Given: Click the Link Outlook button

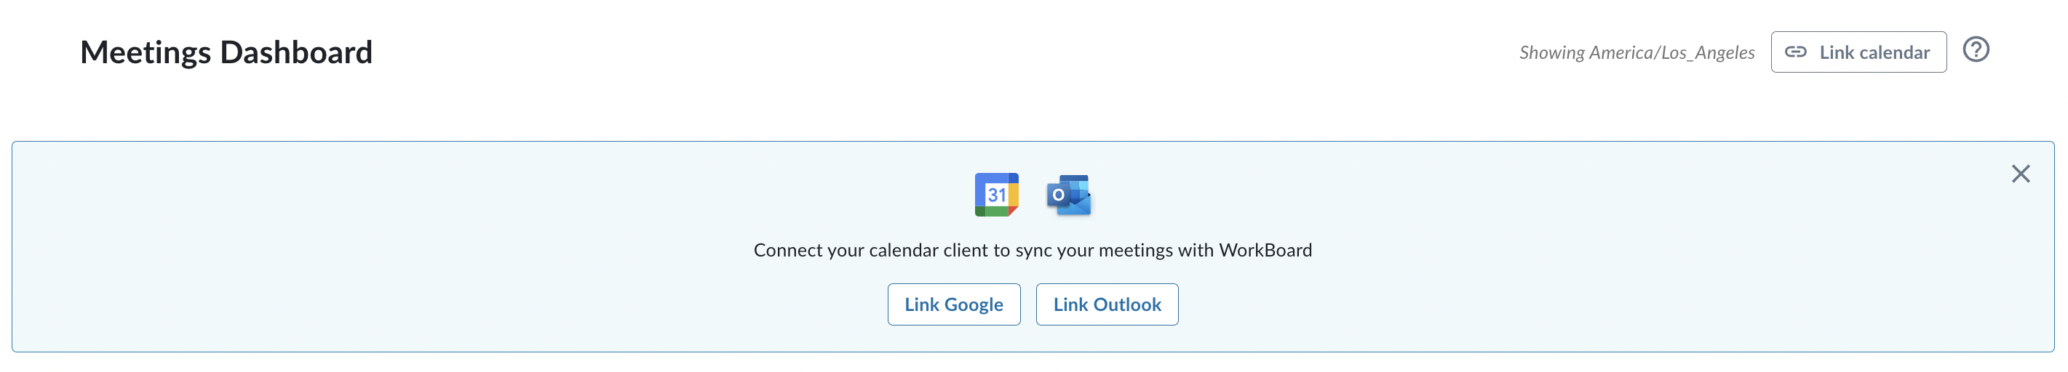Looking at the screenshot, I should click(x=1107, y=304).
